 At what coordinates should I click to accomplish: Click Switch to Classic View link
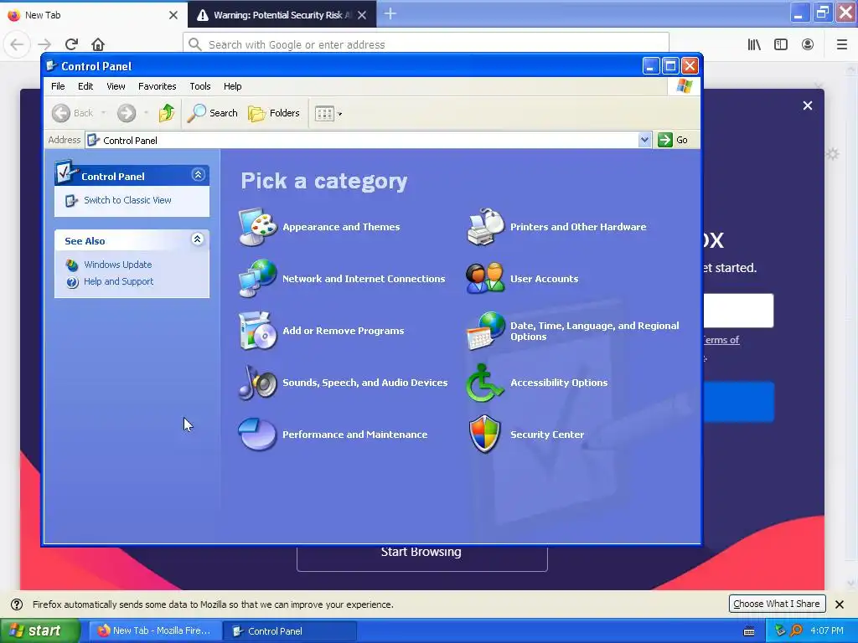[127, 200]
